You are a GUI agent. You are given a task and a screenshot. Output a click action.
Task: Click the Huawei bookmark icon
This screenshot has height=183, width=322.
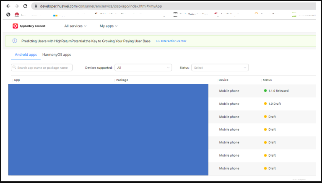point(17,15)
